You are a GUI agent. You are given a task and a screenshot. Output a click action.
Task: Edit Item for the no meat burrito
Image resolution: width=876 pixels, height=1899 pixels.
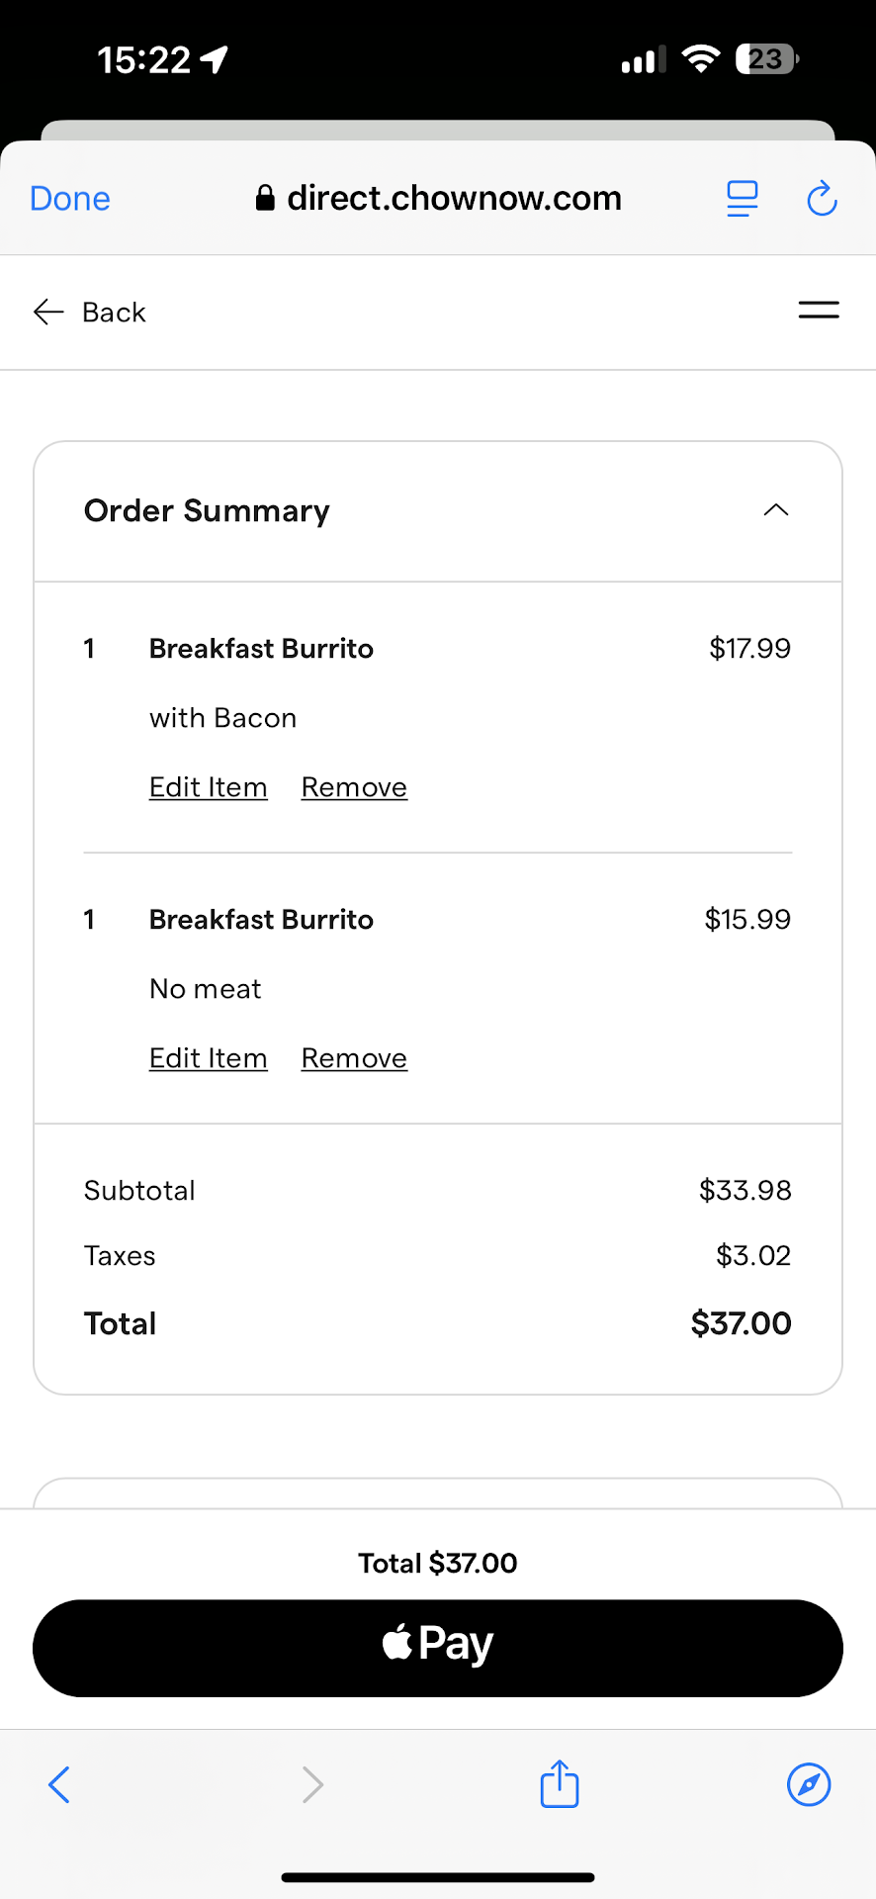coord(209,1058)
